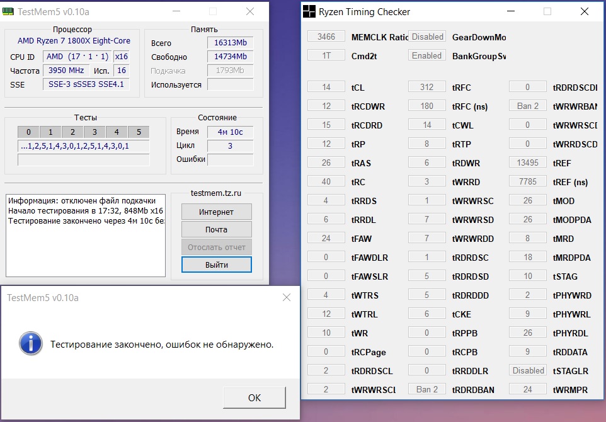Select test number 3 box
Image resolution: width=606 pixels, height=422 pixels.
coord(94,132)
